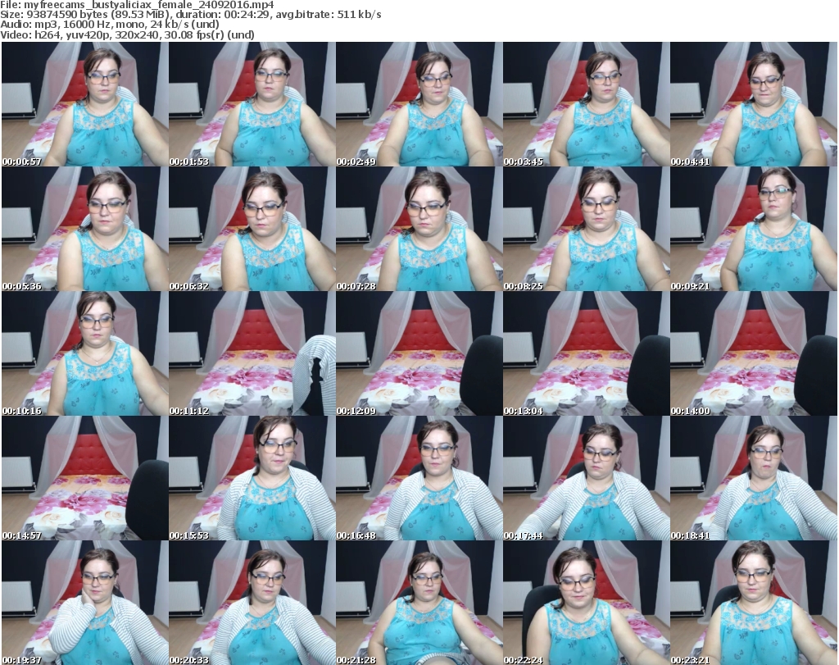839x665 pixels.
Task: Select the thumbnail stamped 00:03:45
Action: tap(587, 104)
